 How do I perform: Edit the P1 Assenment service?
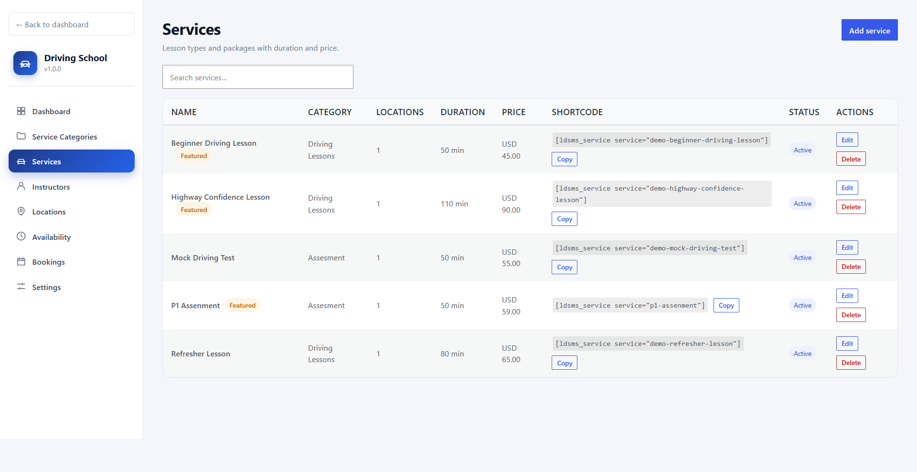pyautogui.click(x=847, y=296)
